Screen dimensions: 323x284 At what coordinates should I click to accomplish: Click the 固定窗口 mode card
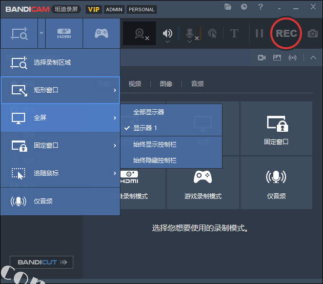276,129
